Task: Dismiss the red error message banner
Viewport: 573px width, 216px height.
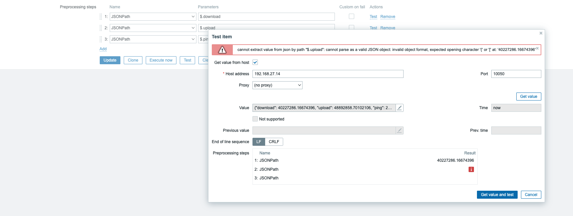Action: pyautogui.click(x=537, y=49)
